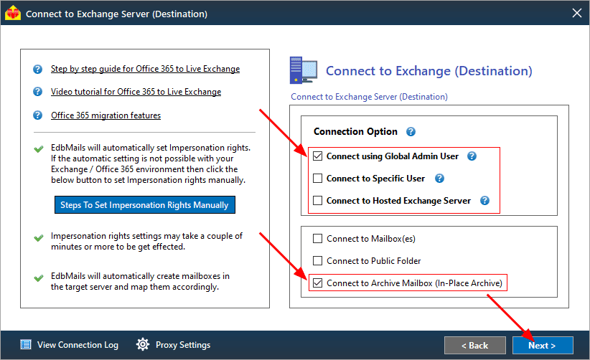590x360 pixels.
Task: Tick the Connect to Mailbox(es) checkbox
Action: point(317,239)
